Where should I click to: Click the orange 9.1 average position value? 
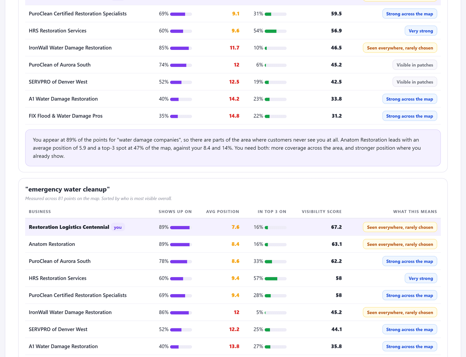(236, 14)
